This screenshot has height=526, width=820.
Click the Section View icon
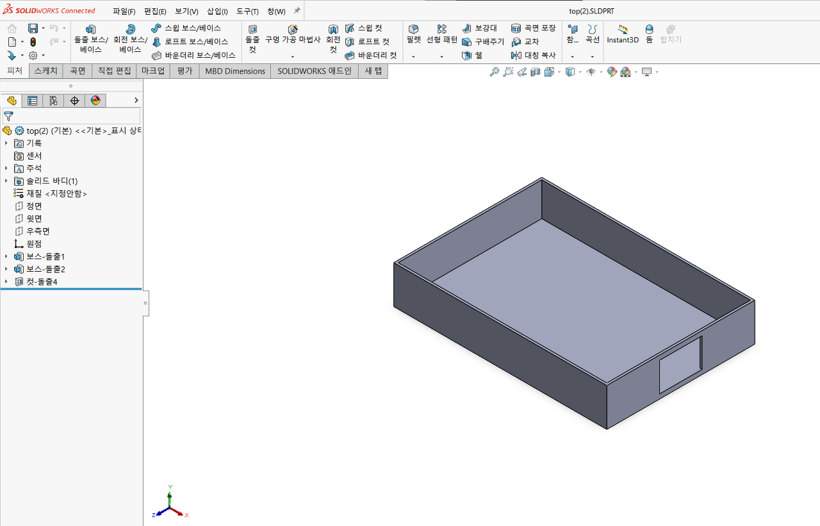(x=536, y=72)
